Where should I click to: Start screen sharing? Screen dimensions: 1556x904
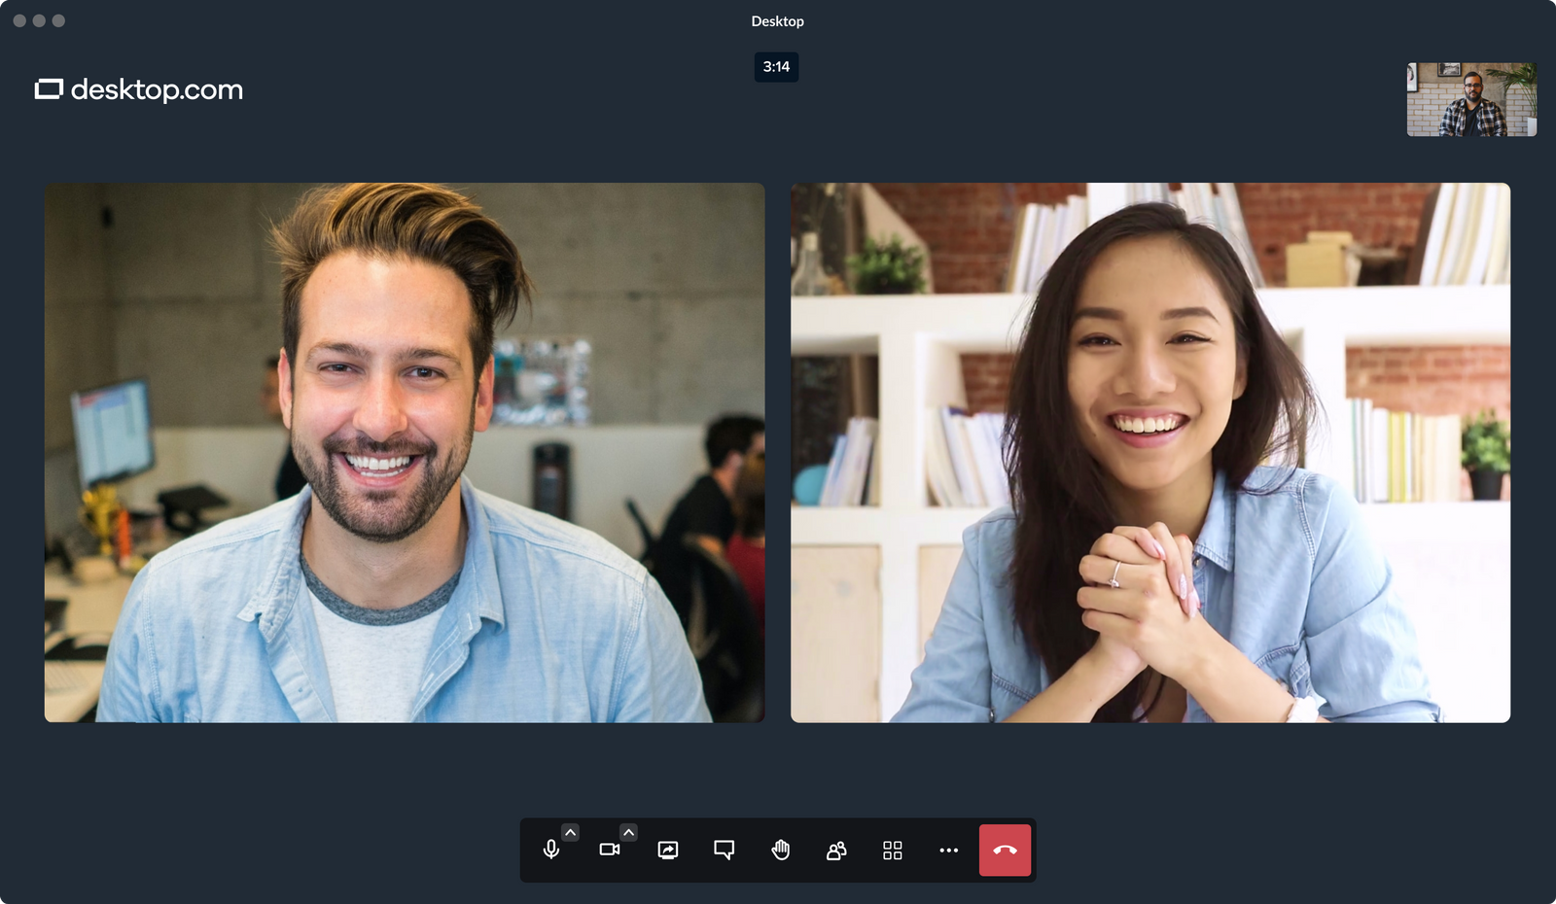[667, 849]
